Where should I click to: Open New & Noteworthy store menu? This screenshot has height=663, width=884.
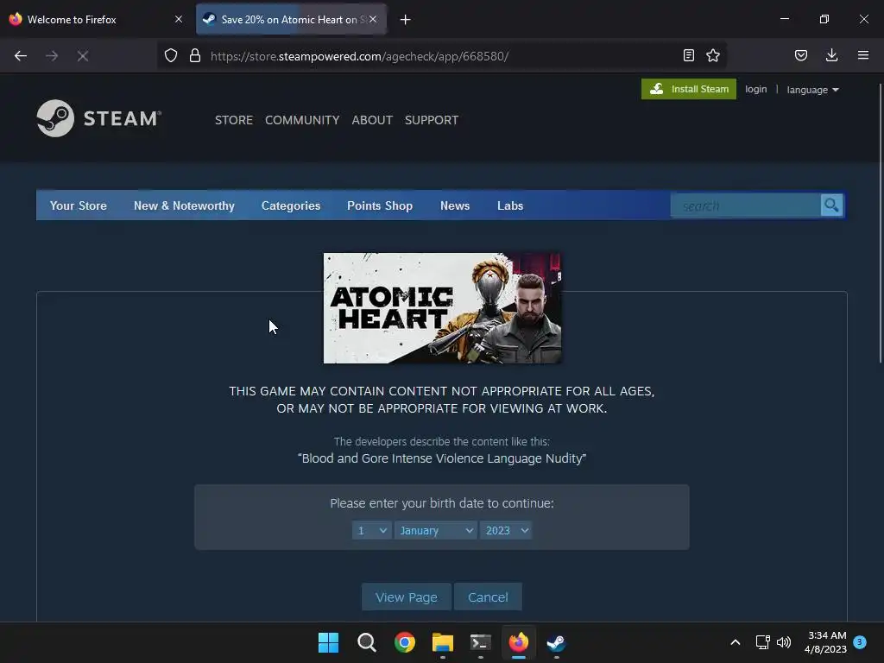click(x=185, y=205)
